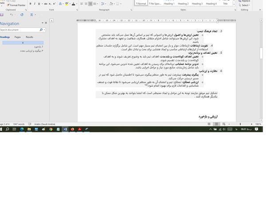This screenshot has width=266, height=210.
Task: Switch to the Pages tab
Action: click(17, 37)
